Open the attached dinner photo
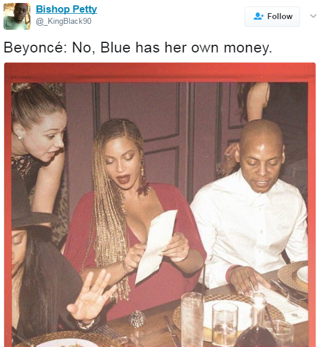Viewport: 318px width, 347px height. 160,205
